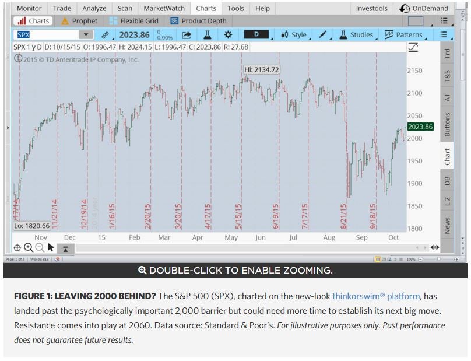Click the 2023.86 current price label

(x=420, y=127)
